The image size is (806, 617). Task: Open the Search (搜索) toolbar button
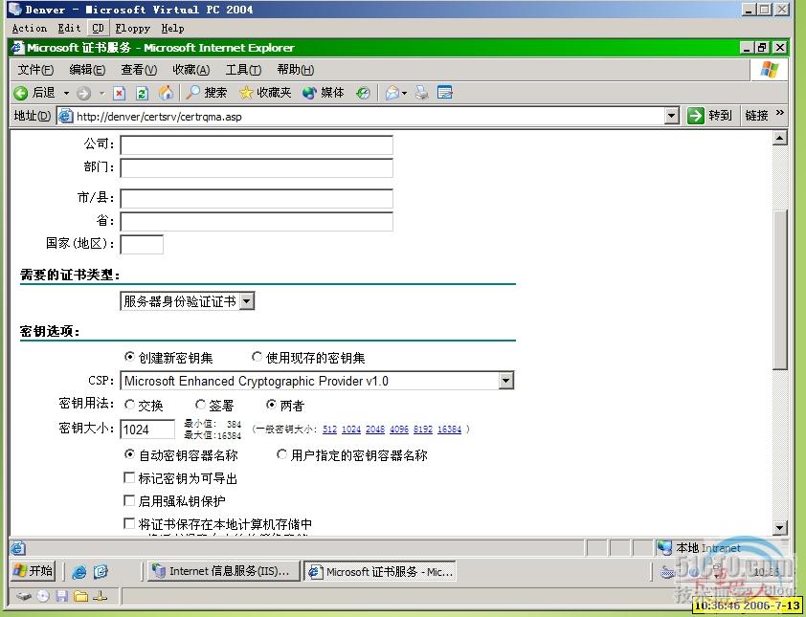tap(206, 93)
